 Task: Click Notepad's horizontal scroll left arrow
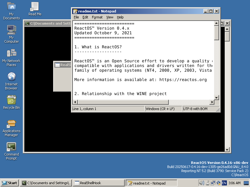click(x=75, y=102)
